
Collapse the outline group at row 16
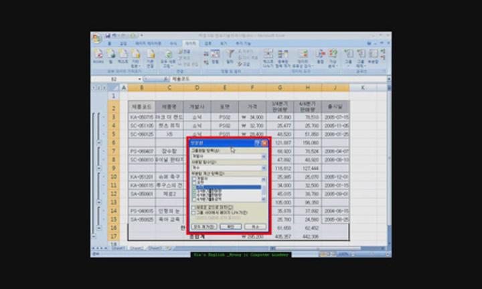tap(99, 228)
